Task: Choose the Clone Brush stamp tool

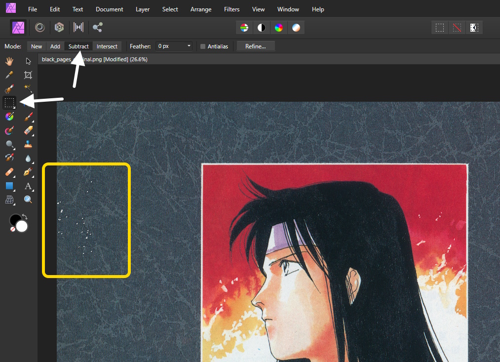Action: tap(28, 144)
